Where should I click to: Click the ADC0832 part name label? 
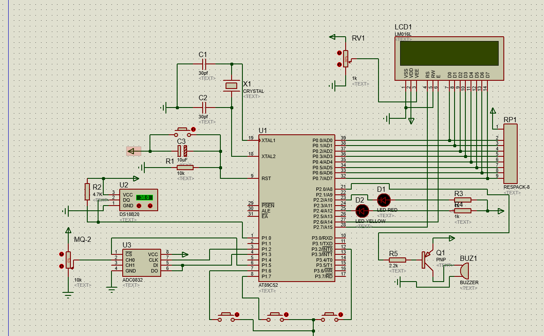(x=133, y=280)
